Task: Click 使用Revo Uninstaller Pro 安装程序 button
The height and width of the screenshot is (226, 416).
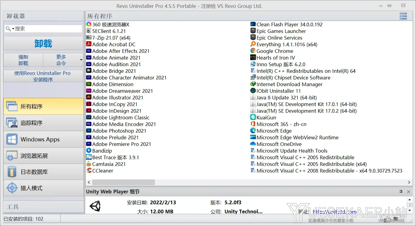Action: 43,76
